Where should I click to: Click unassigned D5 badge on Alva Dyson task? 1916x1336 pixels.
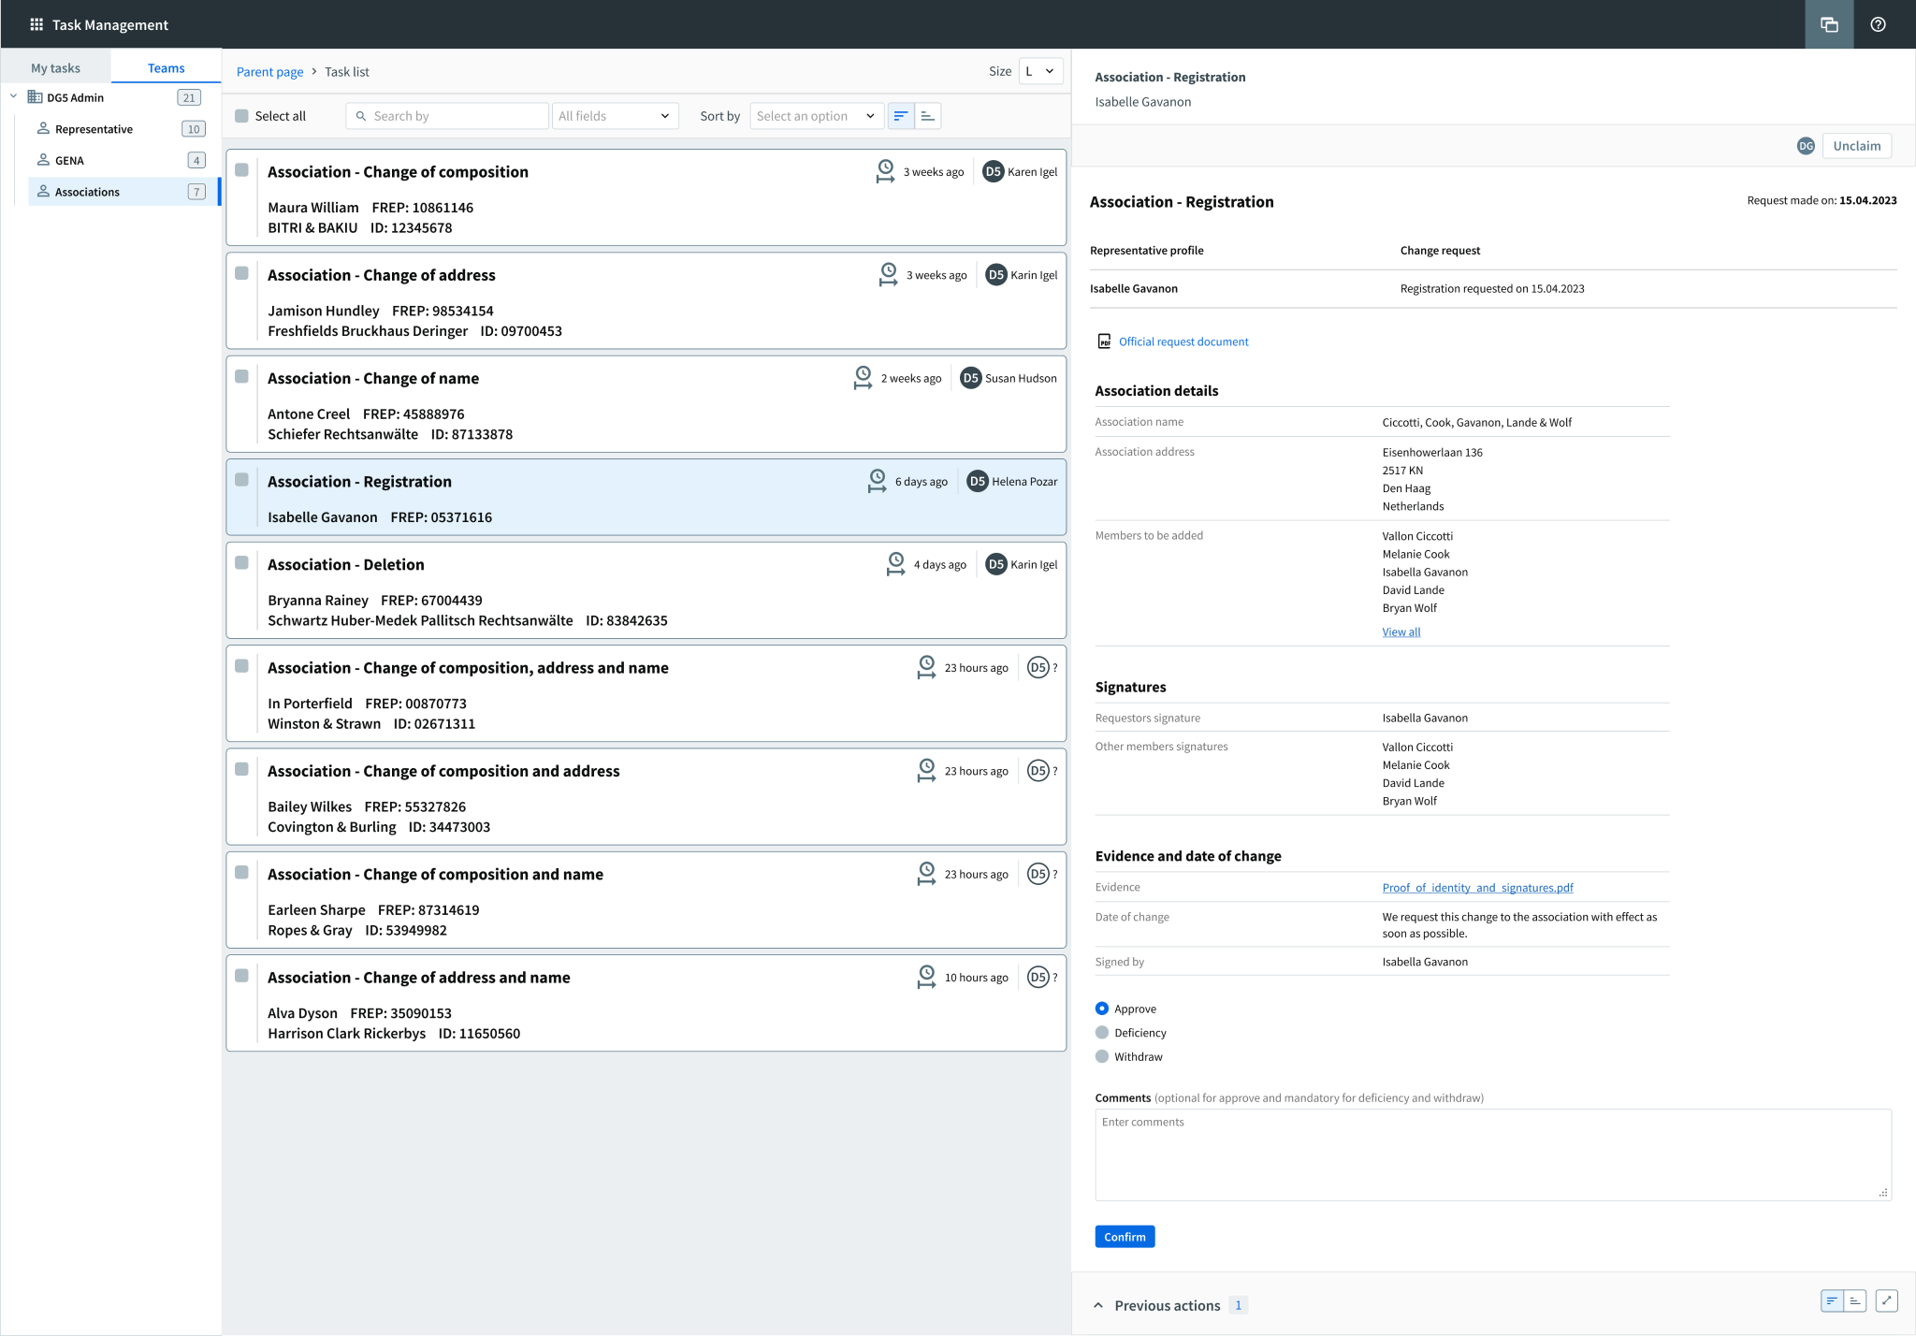[1038, 978]
